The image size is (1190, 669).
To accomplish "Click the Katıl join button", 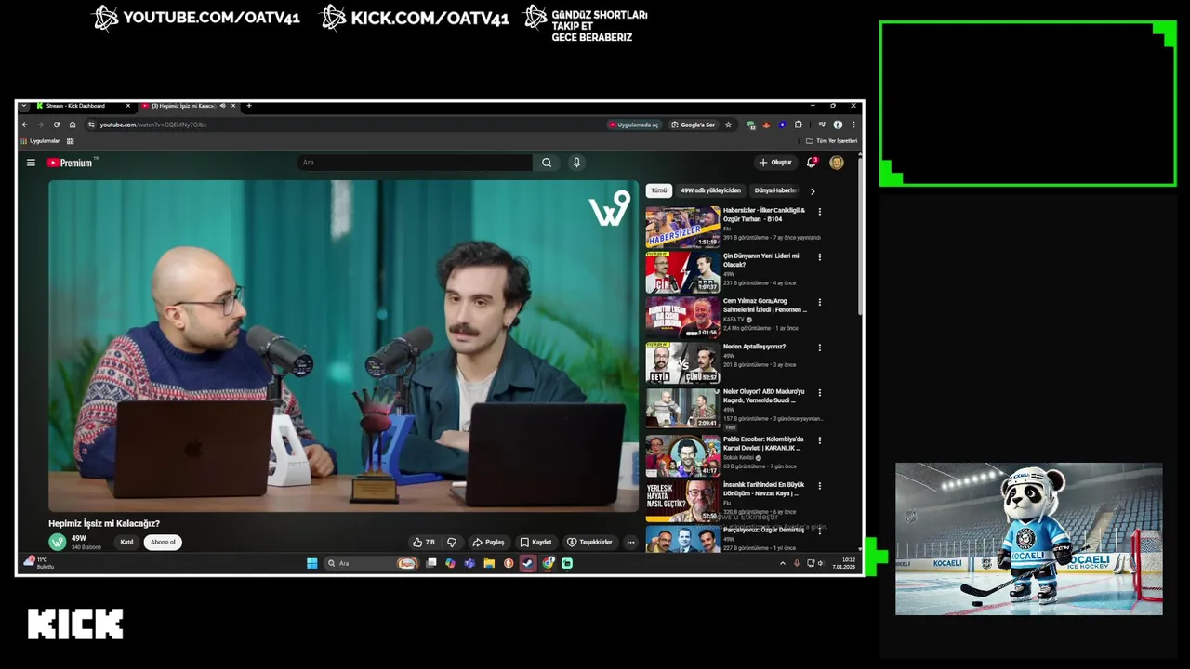I will tap(126, 542).
